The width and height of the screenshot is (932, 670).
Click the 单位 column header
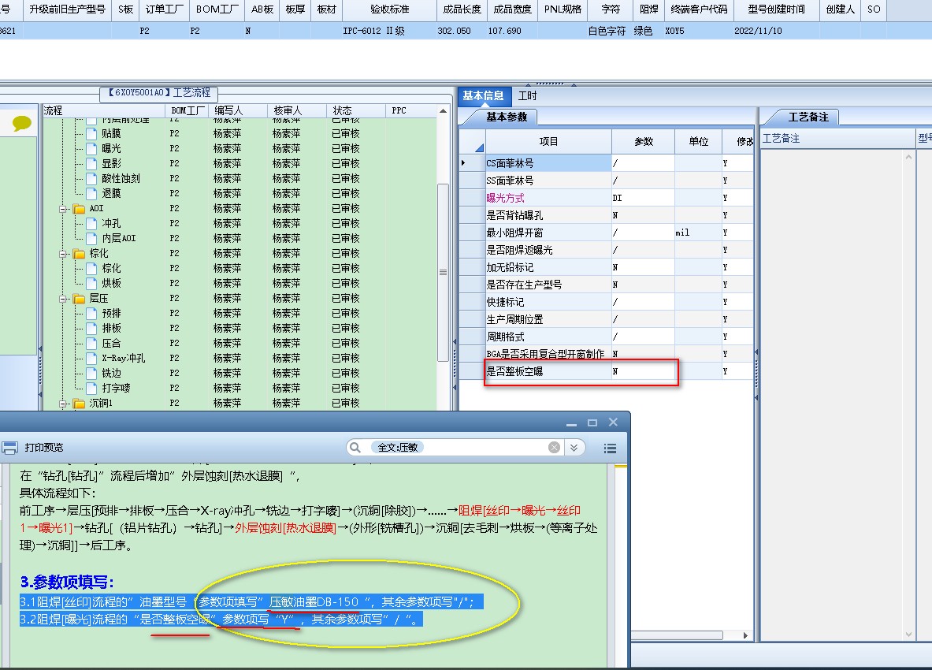click(x=698, y=142)
